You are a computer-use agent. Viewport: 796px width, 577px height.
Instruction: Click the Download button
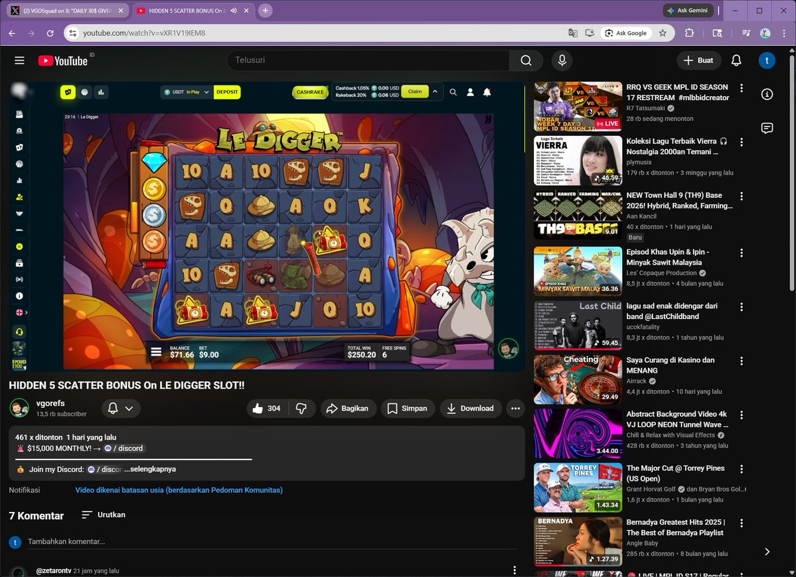470,408
